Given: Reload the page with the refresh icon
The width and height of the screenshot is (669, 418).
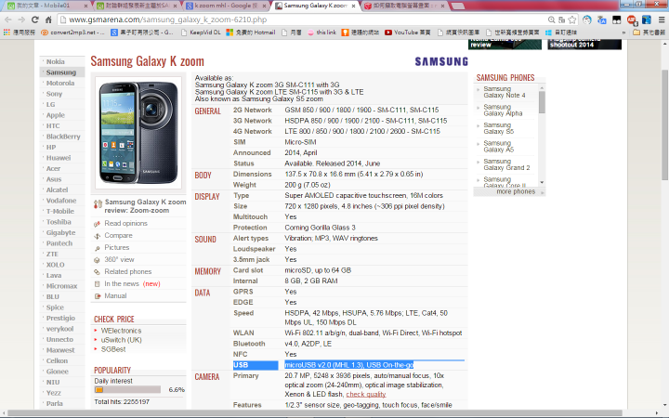Looking at the screenshot, I should click(x=35, y=20).
